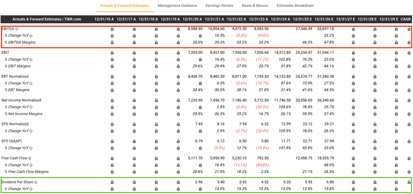Switch to the Management Guidance tab
This screenshot has width=413, height=194.
coord(177,6)
